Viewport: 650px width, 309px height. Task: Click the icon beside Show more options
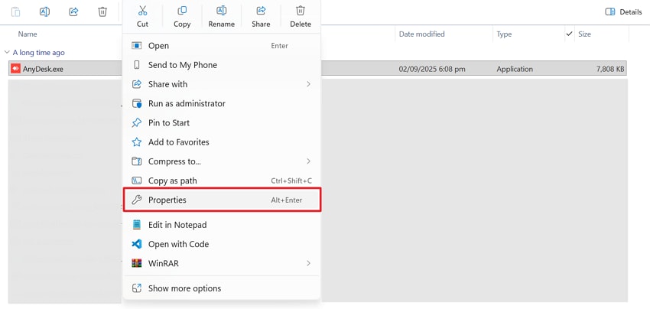(x=136, y=288)
